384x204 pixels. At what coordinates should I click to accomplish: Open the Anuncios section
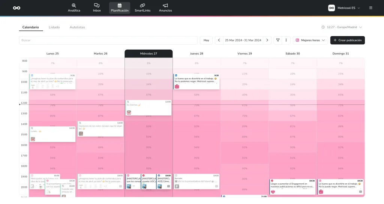165,8
